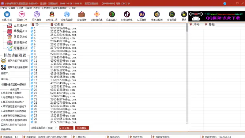Image resolution: width=245 pixels, height=138 pixels.
Task: Open QQ综合工具 penguin icon
Action: [51, 15]
